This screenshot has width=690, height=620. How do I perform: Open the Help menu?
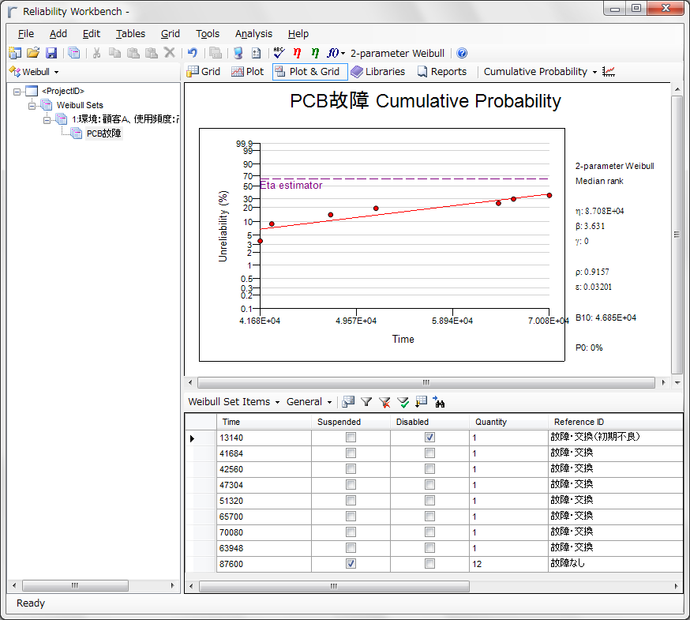[298, 34]
